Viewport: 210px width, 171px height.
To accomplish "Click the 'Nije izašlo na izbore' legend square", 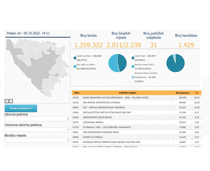I will coord(75,66).
